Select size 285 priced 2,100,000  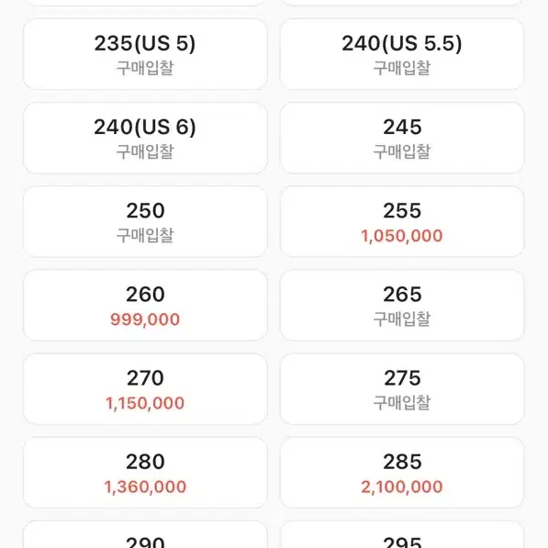click(402, 473)
